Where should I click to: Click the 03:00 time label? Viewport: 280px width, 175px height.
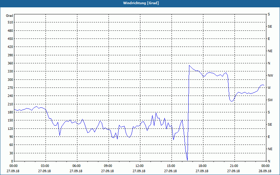pyautogui.click(x=45, y=166)
